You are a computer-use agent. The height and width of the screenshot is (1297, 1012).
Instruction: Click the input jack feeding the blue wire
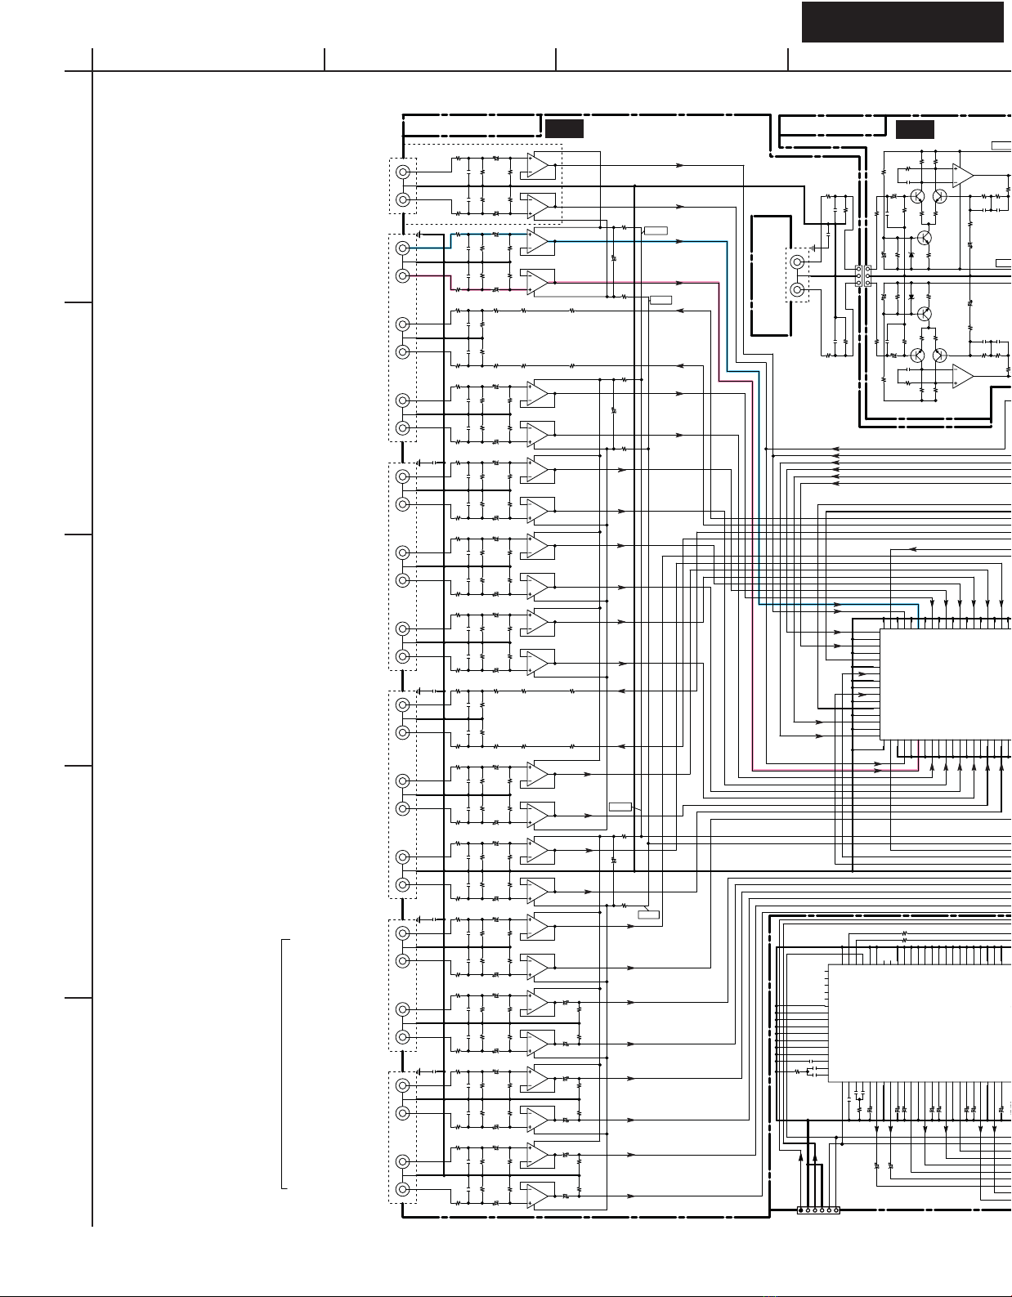(x=402, y=248)
